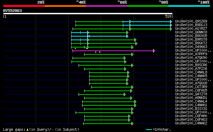The height and width of the screenshot is (132, 213).
Task: Select the UniRef100_C4NAK2 entry
Action: (x=191, y=123)
